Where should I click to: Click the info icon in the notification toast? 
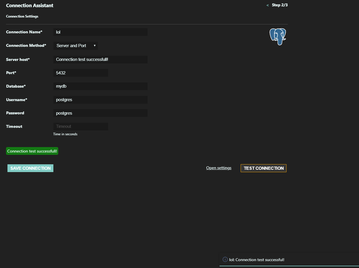[x=225, y=259]
